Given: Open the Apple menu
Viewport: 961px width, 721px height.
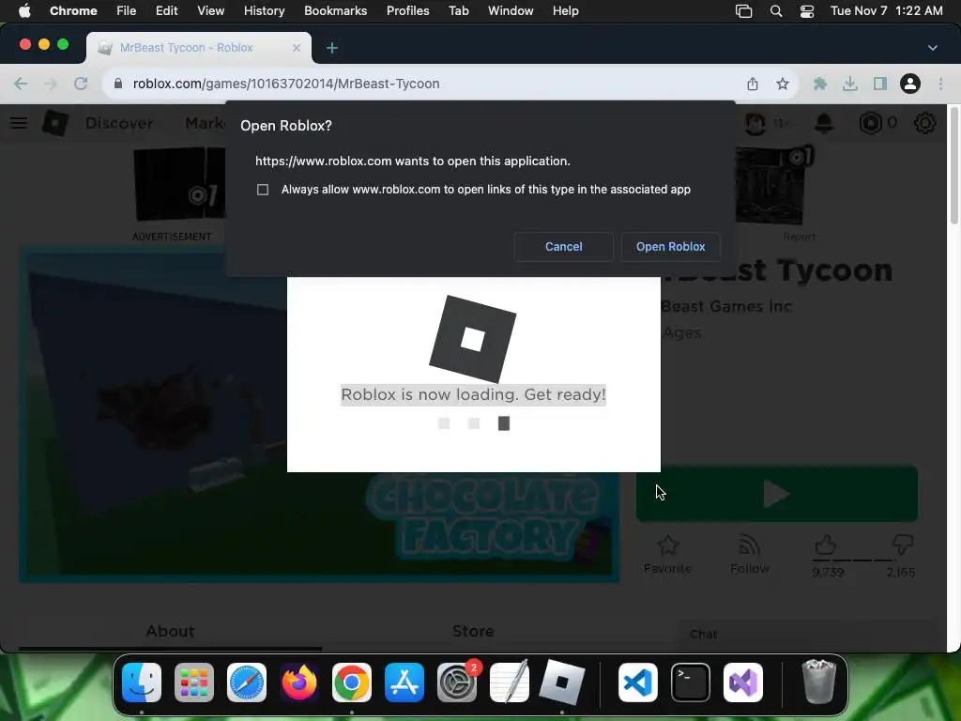Looking at the screenshot, I should coord(24,11).
